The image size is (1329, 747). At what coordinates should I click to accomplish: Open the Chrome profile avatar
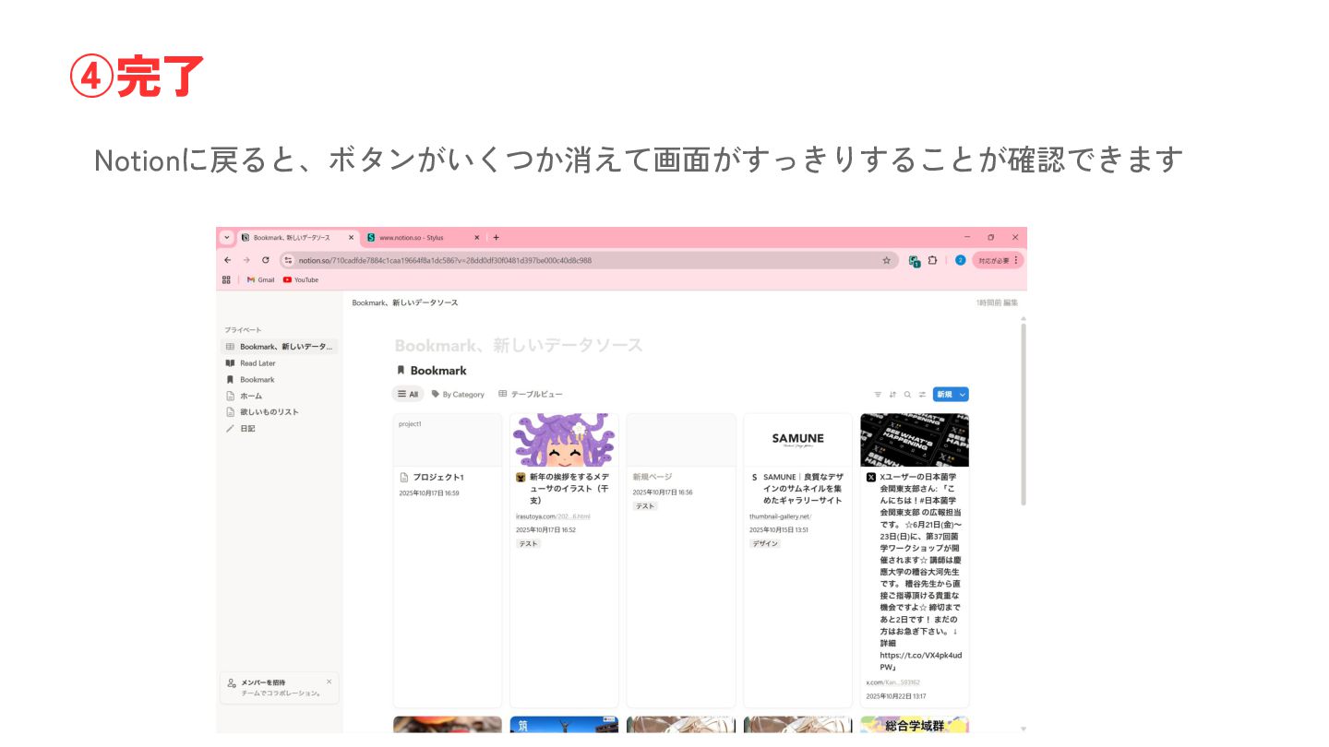[x=960, y=260]
